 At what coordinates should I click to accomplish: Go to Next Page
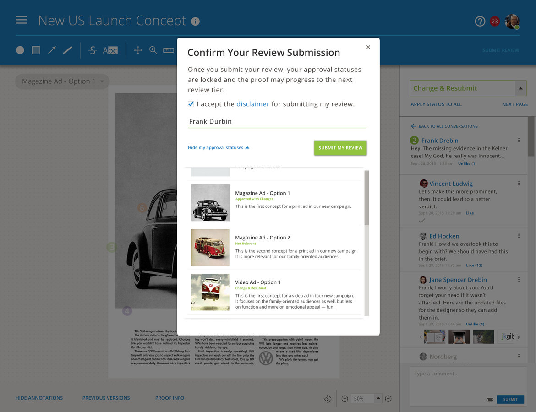515,104
